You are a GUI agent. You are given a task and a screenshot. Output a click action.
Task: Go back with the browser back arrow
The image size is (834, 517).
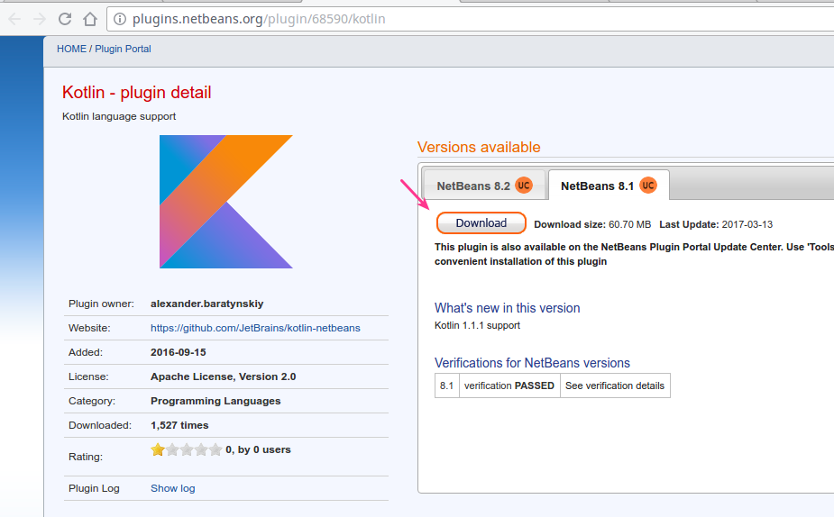(x=14, y=19)
